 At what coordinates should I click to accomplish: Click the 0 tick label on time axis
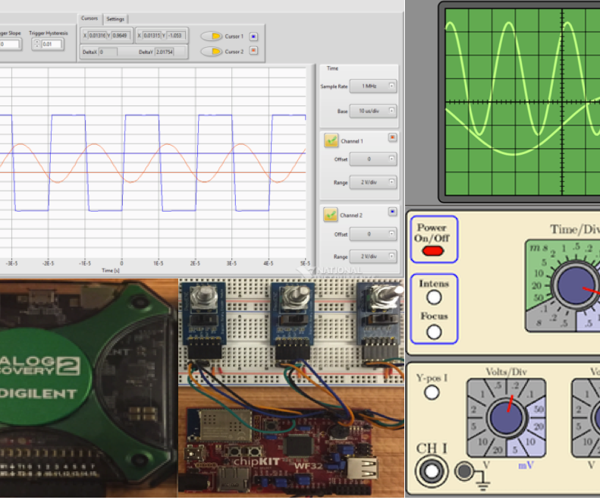(121, 263)
